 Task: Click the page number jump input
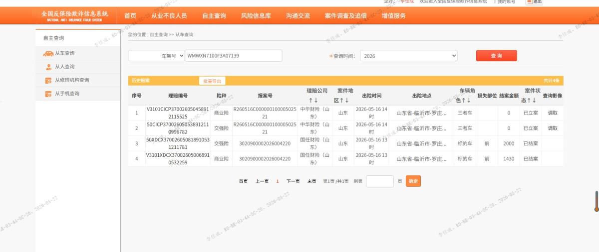click(x=380, y=181)
